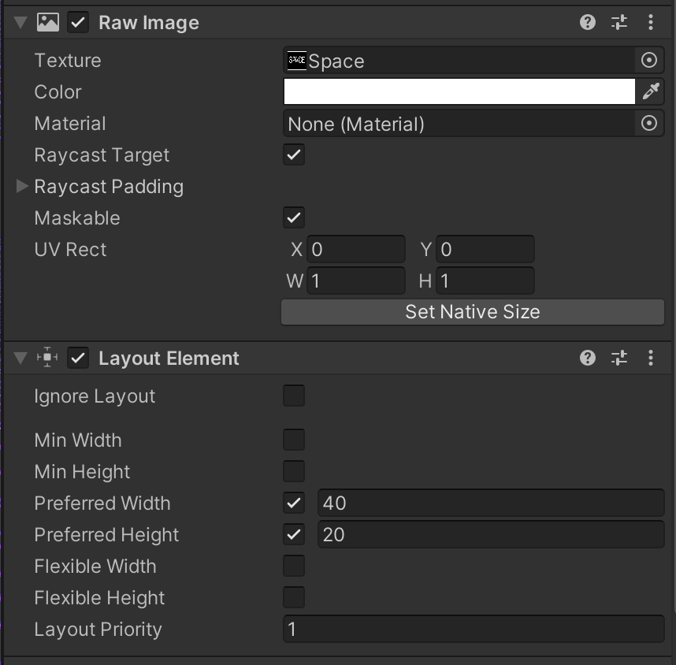Expand the Raycast Padding foldout
The width and height of the screenshot is (676, 665).
22,187
